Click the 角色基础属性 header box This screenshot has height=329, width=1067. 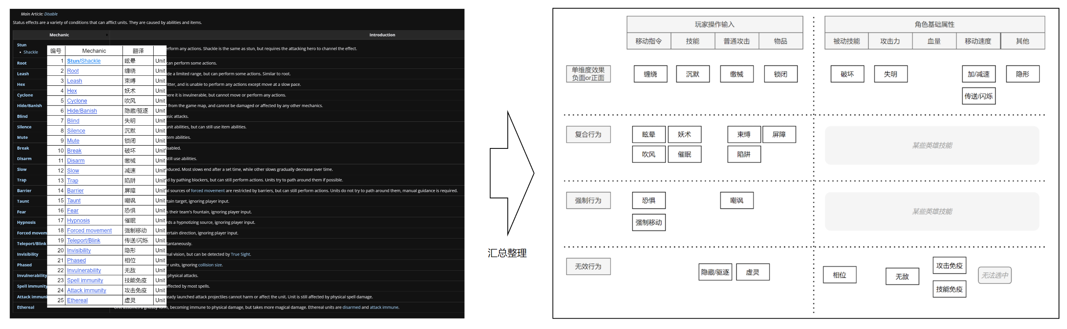(x=934, y=24)
